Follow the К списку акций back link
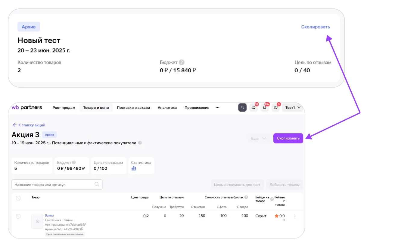The height and width of the screenshot is (246, 401). click(x=29, y=125)
